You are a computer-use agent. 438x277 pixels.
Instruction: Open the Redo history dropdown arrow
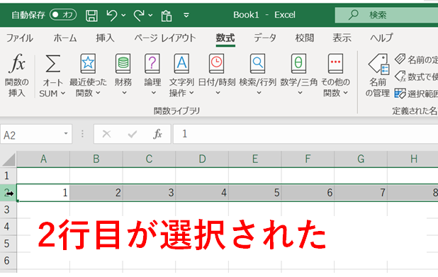(150, 15)
